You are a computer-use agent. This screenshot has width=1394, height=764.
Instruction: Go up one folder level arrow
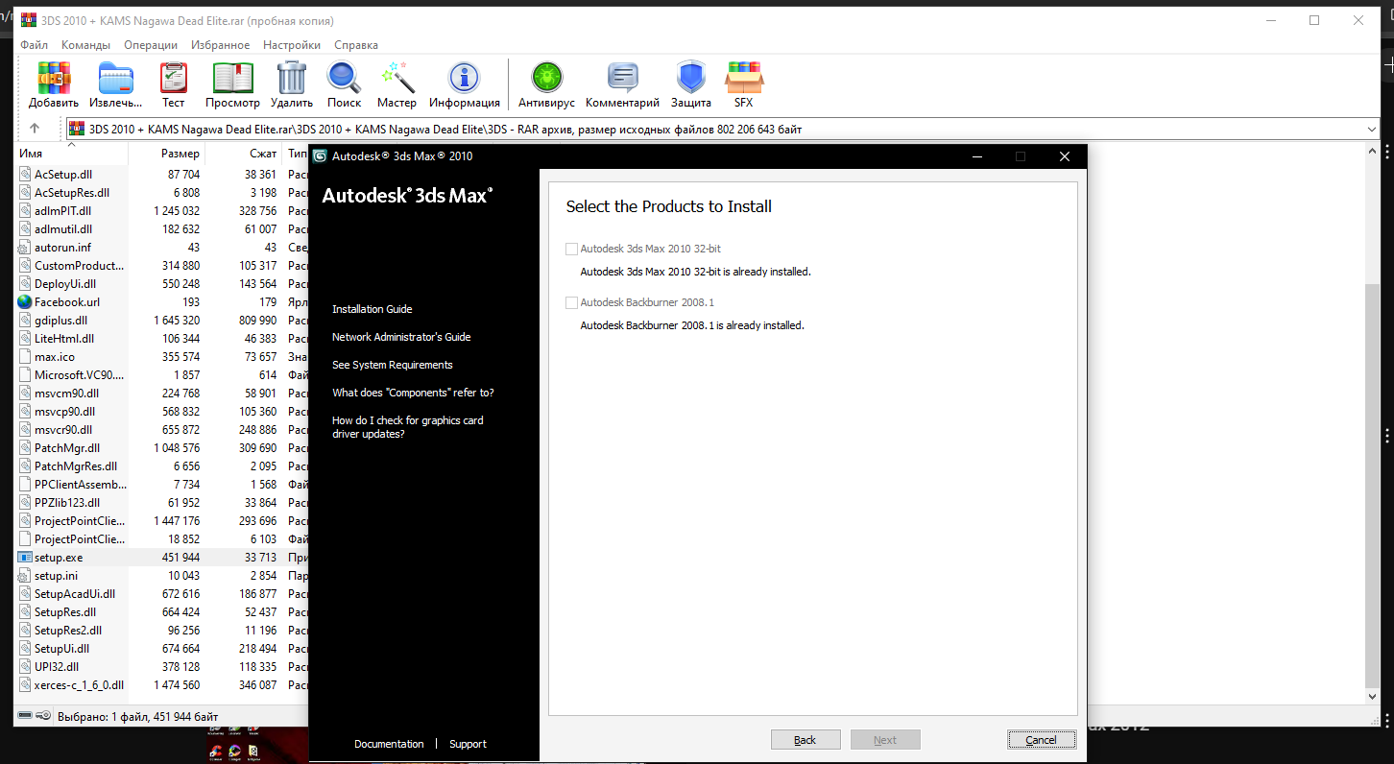(x=35, y=129)
